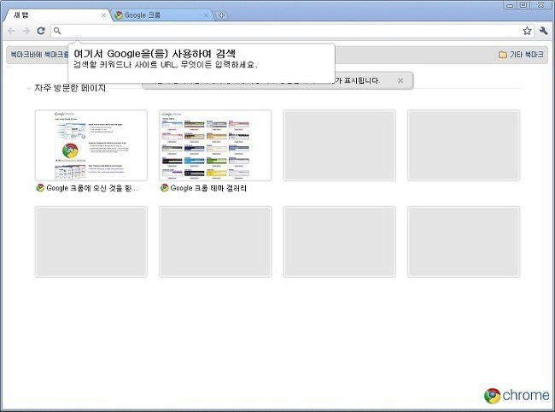Close the 새 탭 tab
Image resolution: width=555 pixels, height=412 pixels.
pyautogui.click(x=103, y=15)
